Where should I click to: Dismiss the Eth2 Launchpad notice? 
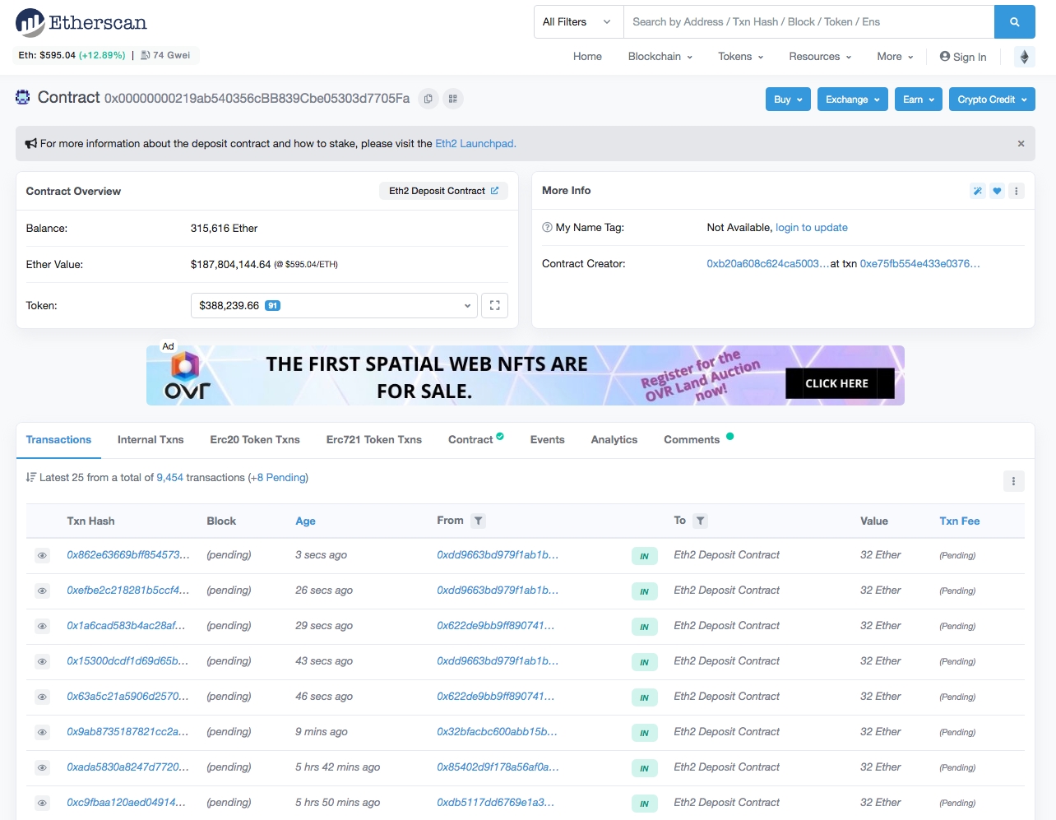pyautogui.click(x=1021, y=143)
